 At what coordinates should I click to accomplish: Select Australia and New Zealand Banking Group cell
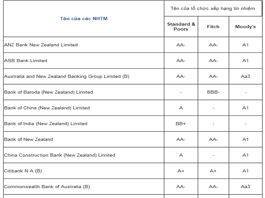67,77
